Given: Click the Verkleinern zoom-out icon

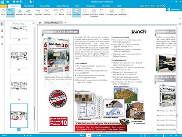Looking at the screenshot, I should click(47, 12).
